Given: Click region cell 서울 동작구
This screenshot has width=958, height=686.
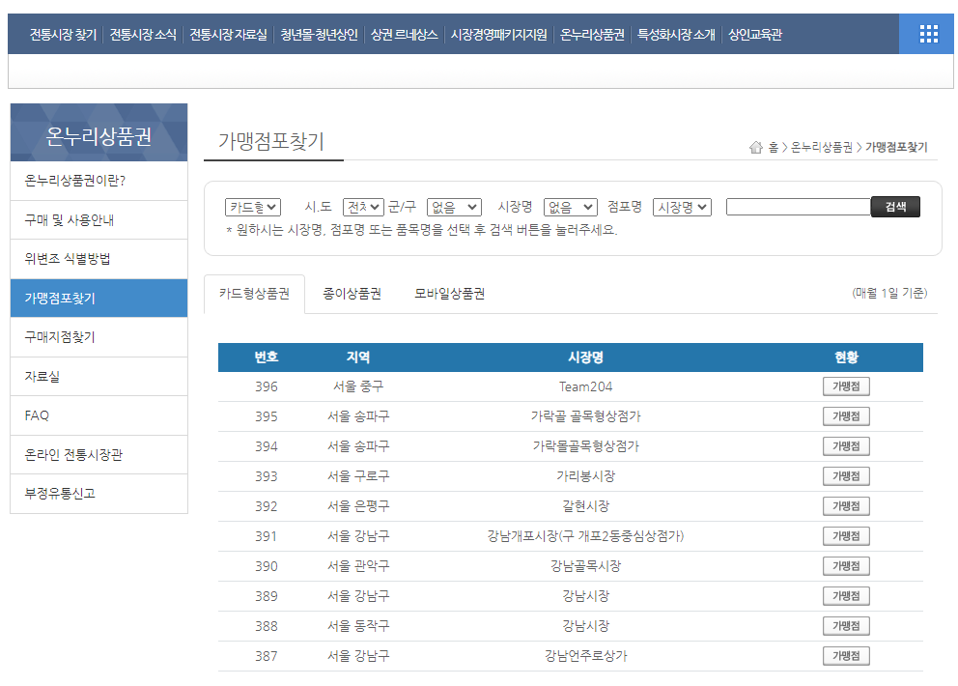Looking at the screenshot, I should 358,626.
